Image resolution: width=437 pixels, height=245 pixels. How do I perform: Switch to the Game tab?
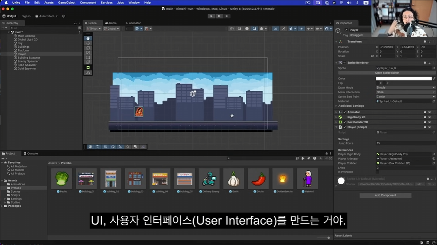[x=111, y=23]
